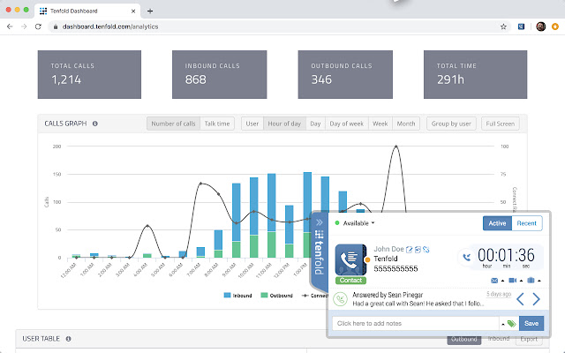Click Calls Graph info icon
Screen dimensions: 565x353
point(94,124)
